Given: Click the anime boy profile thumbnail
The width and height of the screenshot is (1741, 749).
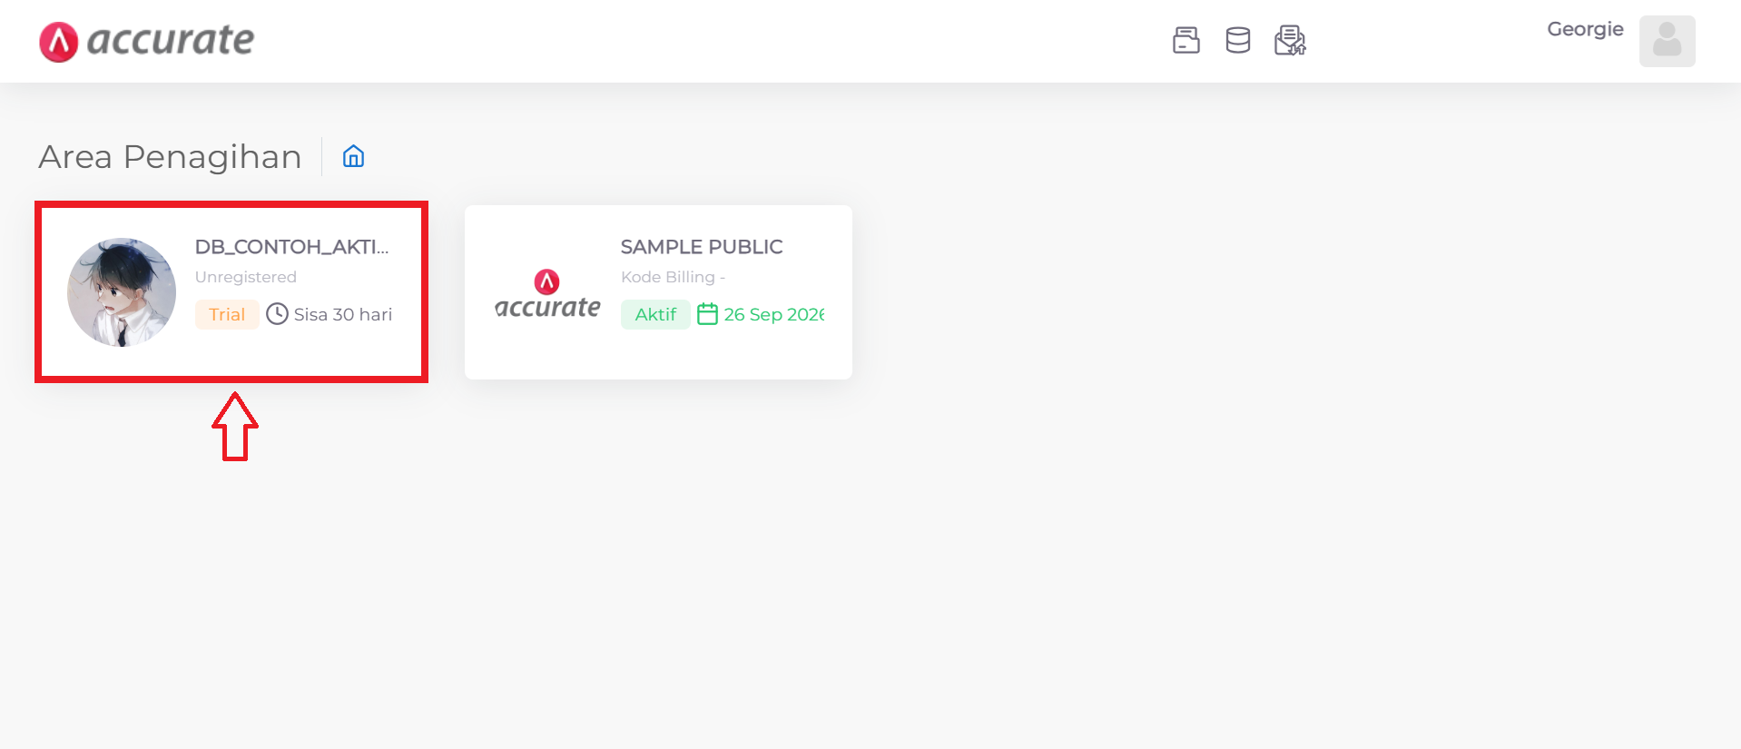Looking at the screenshot, I should 122,292.
